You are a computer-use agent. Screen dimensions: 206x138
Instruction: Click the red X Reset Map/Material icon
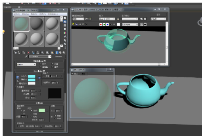[x=28, y=52]
